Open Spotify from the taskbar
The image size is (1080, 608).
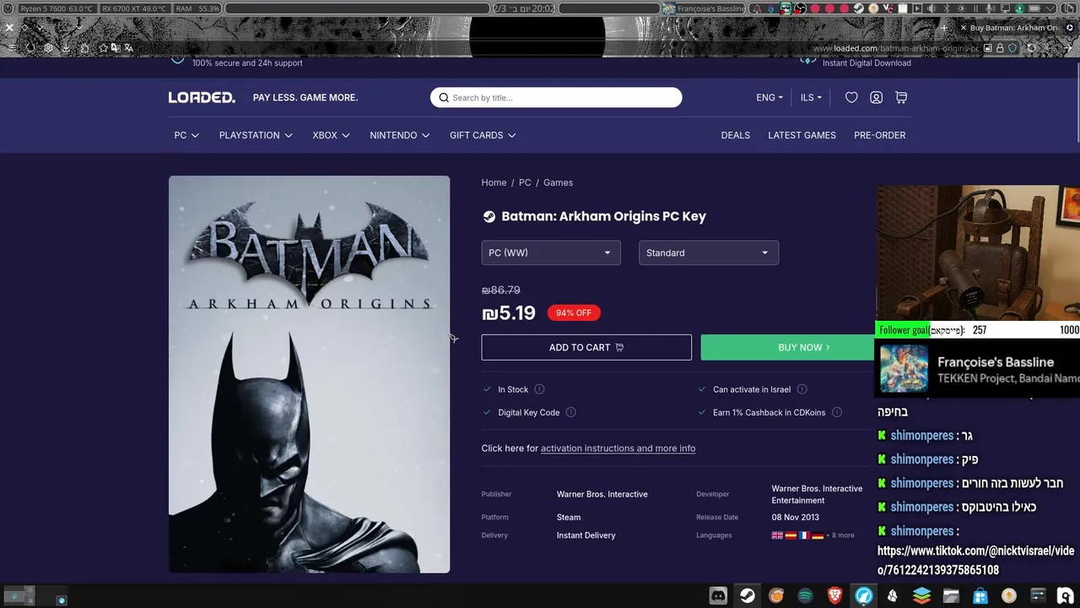pyautogui.click(x=805, y=595)
